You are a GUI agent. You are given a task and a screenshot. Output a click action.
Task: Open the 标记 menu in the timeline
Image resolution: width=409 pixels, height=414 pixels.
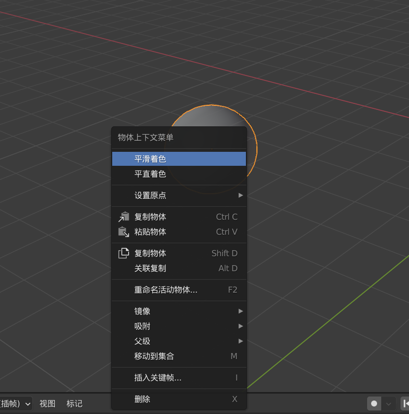pos(74,404)
